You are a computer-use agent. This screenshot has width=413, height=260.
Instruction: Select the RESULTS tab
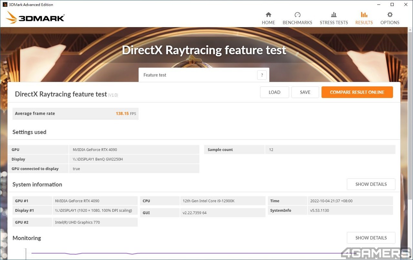[364, 18]
